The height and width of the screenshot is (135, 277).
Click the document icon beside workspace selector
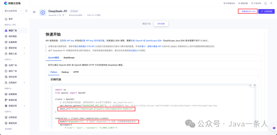point(26,11)
